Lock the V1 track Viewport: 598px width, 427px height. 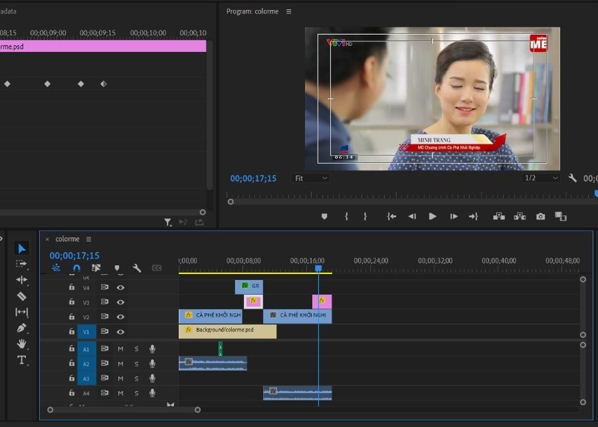point(72,331)
